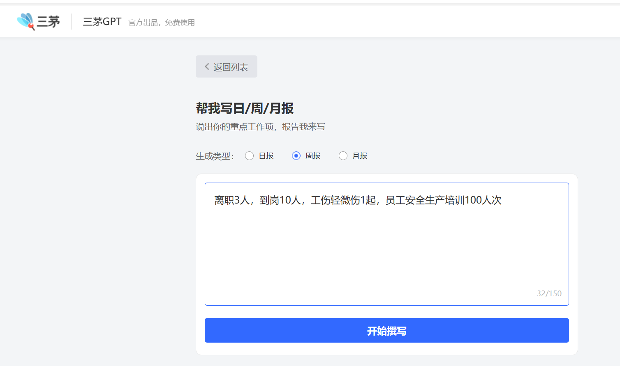Image resolution: width=620 pixels, height=366 pixels.
Task: Click the back chevron in 返回列表
Action: point(207,66)
